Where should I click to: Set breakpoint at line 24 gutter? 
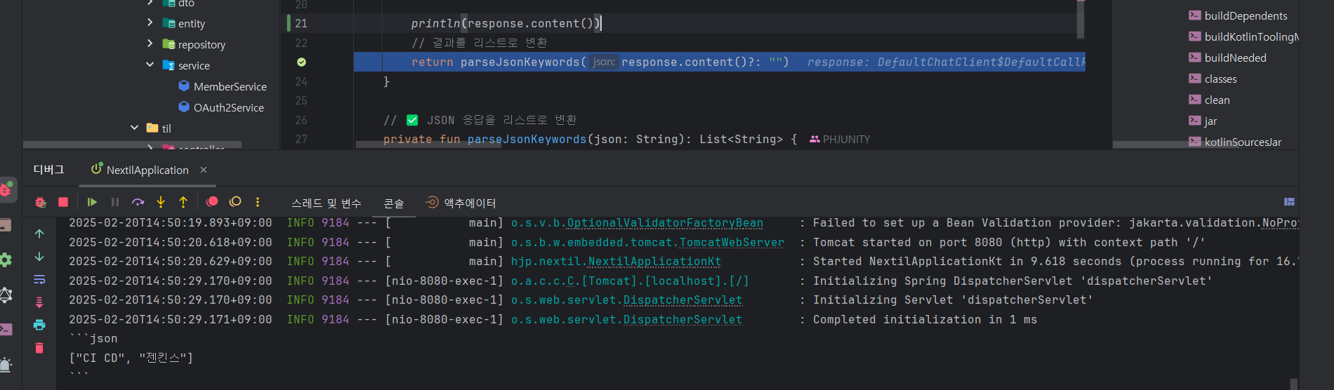pyautogui.click(x=301, y=81)
